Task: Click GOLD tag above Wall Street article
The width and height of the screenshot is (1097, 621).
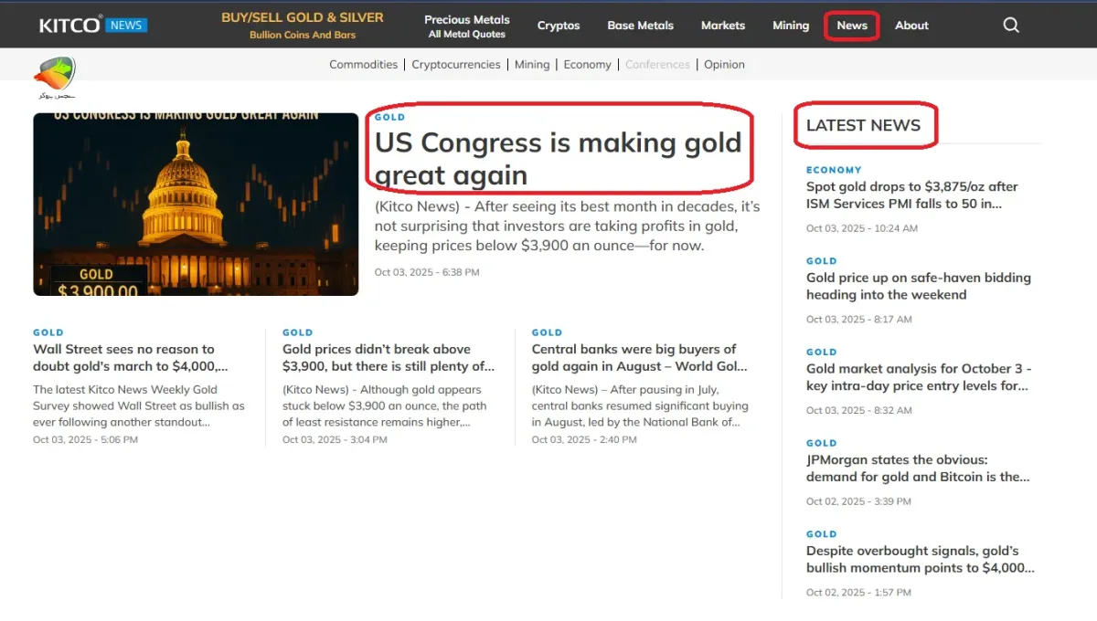Action: pos(48,333)
